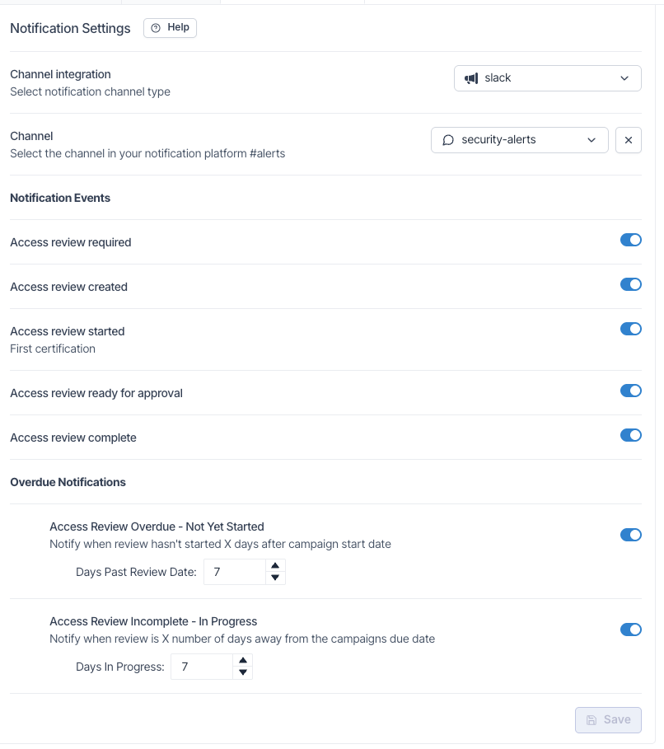The image size is (664, 749).
Task: Click the slack megaphone icon
Action: (471, 78)
